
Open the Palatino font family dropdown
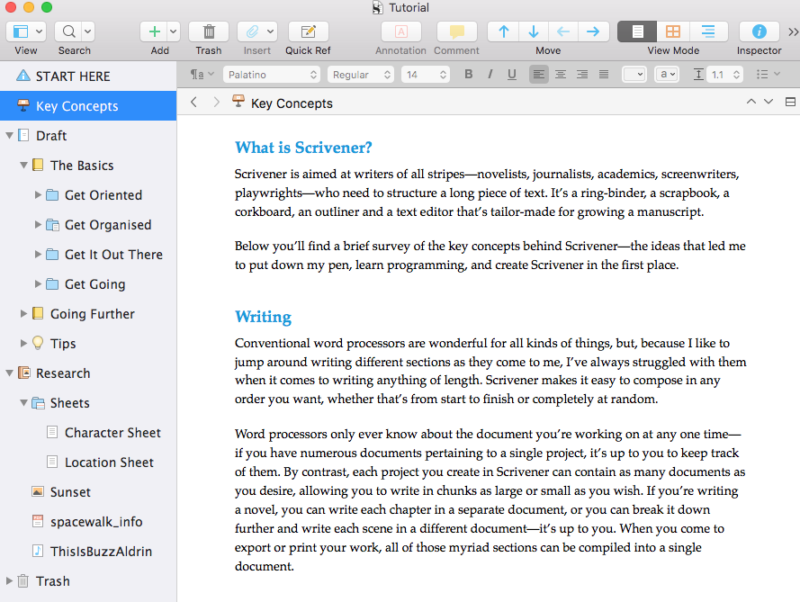[272, 75]
